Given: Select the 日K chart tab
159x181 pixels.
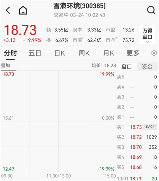Looking at the screenshot, I should tap(59, 53).
